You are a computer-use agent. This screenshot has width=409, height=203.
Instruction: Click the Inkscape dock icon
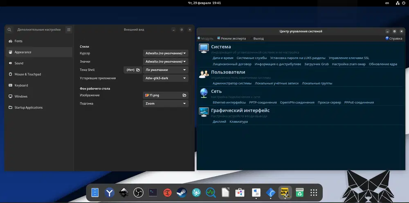(x=124, y=192)
